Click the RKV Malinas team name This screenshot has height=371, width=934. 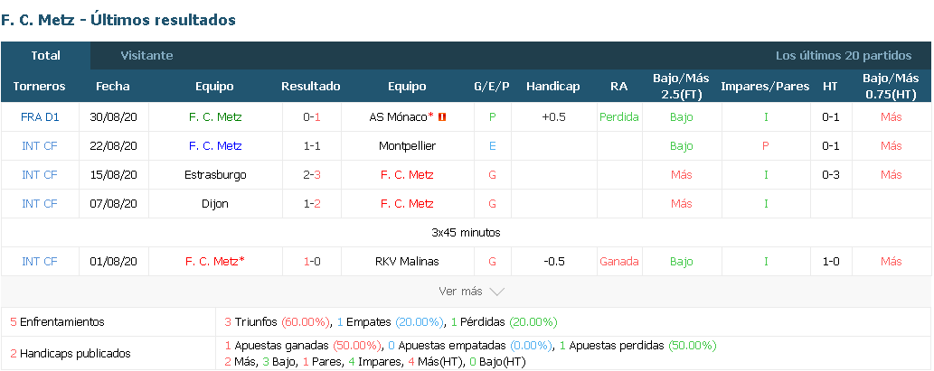click(407, 261)
